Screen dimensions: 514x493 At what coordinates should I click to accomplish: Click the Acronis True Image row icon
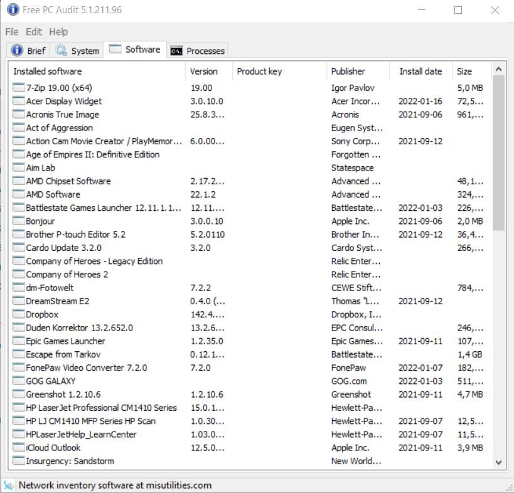click(x=18, y=114)
